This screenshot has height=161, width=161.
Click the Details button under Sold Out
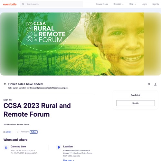point(136,103)
